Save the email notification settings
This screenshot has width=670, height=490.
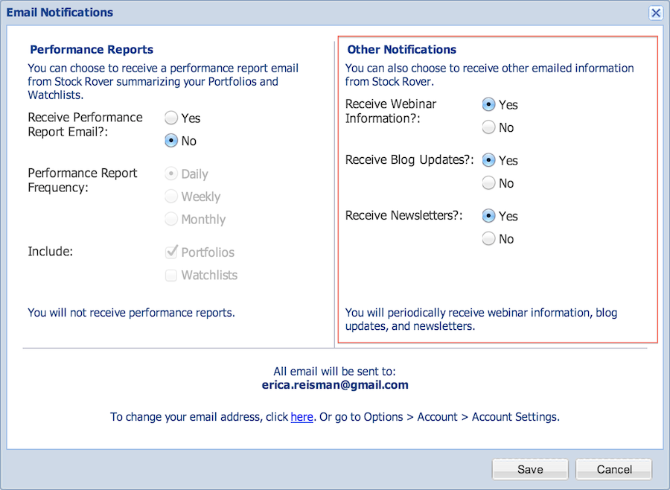point(530,469)
